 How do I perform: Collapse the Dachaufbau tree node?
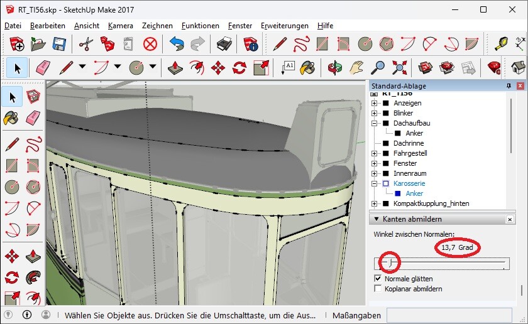coord(375,123)
